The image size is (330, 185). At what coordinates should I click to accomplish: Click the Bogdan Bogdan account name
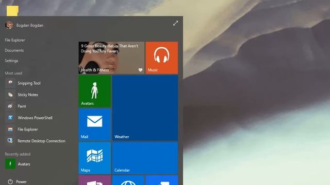point(30,25)
